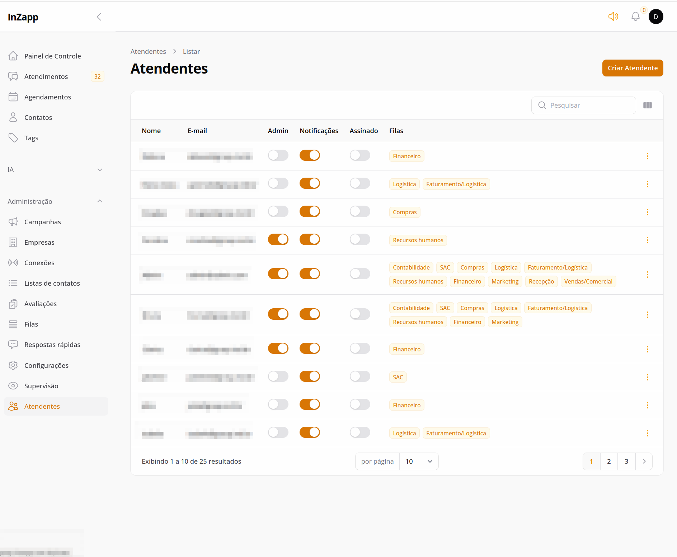The height and width of the screenshot is (557, 677).
Task: Click the column toggle icon beside search
Action: 647,105
